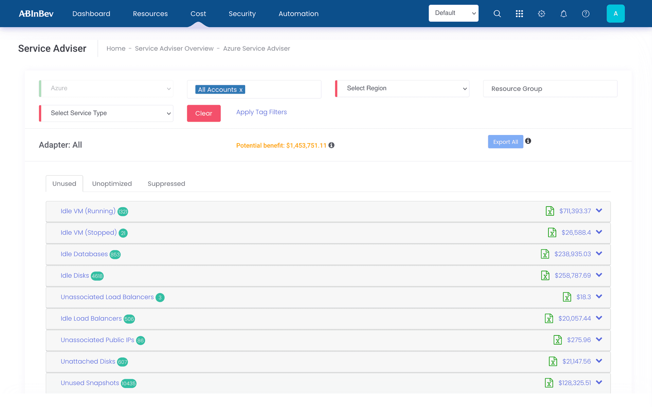Image resolution: width=652 pixels, height=407 pixels.
Task: Click info icon beside Export All
Action: 528,141
